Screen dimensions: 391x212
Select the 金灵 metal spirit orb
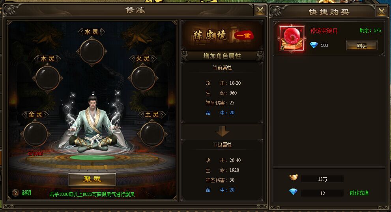(36, 134)
